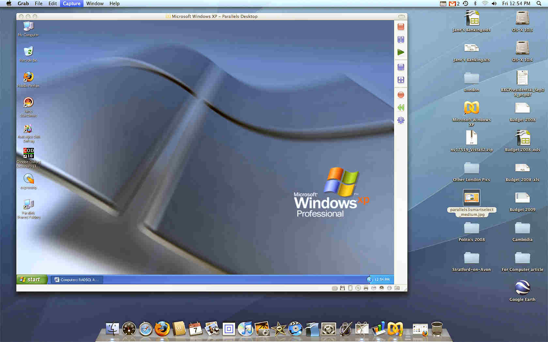The height and width of the screenshot is (342, 548).
Task: Open the Wi-Fi status menu
Action: click(x=485, y=4)
